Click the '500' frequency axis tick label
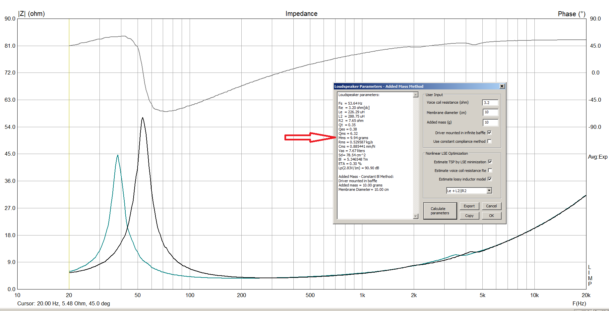The height and width of the screenshot is (311, 609). (310, 295)
